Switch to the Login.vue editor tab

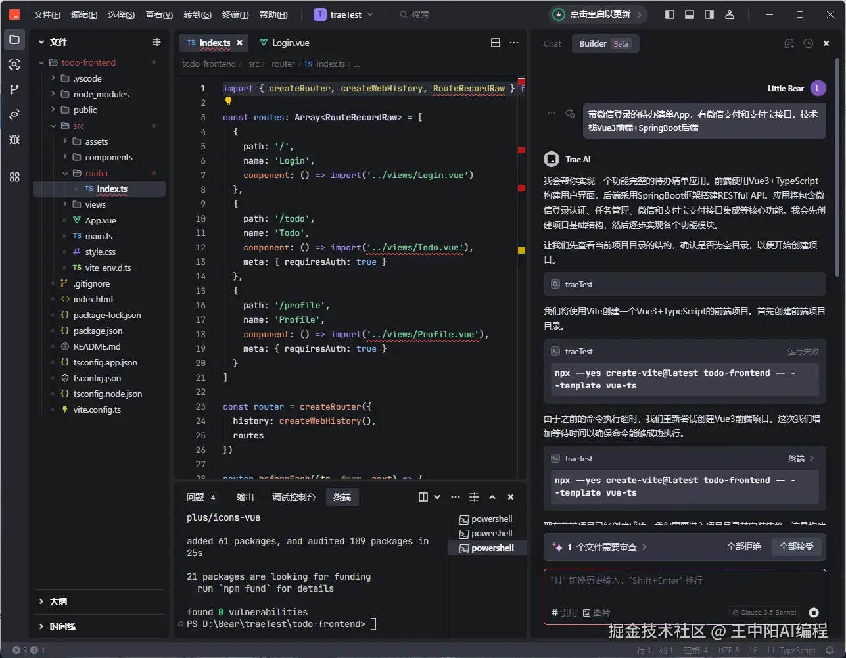point(284,43)
